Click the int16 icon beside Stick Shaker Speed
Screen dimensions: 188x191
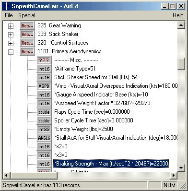click(x=44, y=77)
